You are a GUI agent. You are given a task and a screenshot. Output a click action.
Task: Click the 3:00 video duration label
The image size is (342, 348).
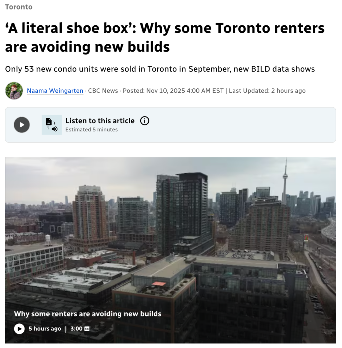tap(76, 329)
